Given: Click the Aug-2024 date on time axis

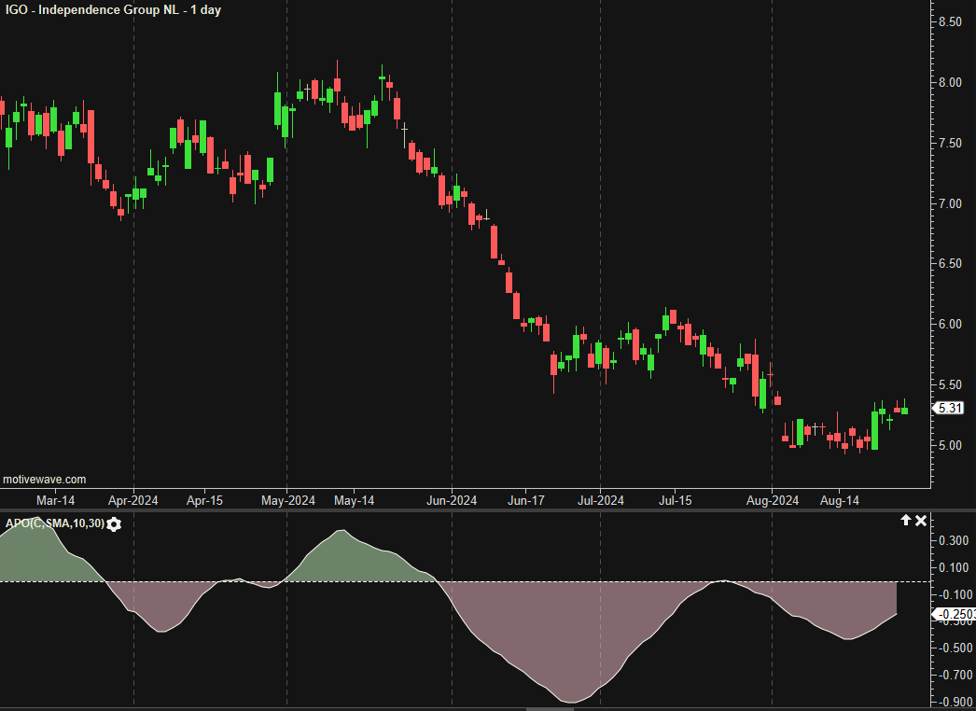Looking at the screenshot, I should click(772, 501).
